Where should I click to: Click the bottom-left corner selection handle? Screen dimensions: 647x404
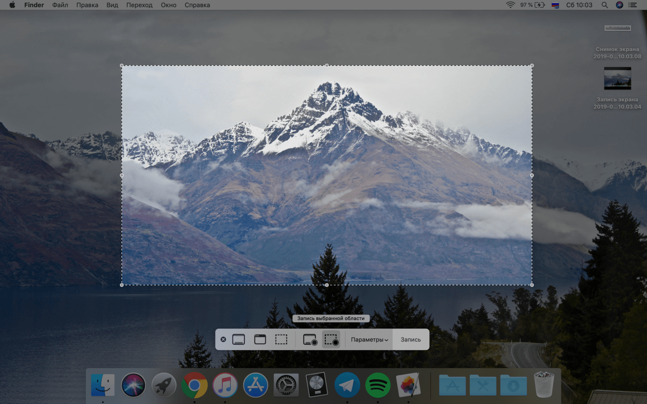pos(122,285)
